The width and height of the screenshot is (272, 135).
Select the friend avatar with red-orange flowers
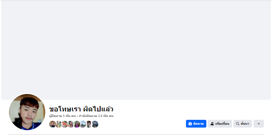tap(65, 124)
